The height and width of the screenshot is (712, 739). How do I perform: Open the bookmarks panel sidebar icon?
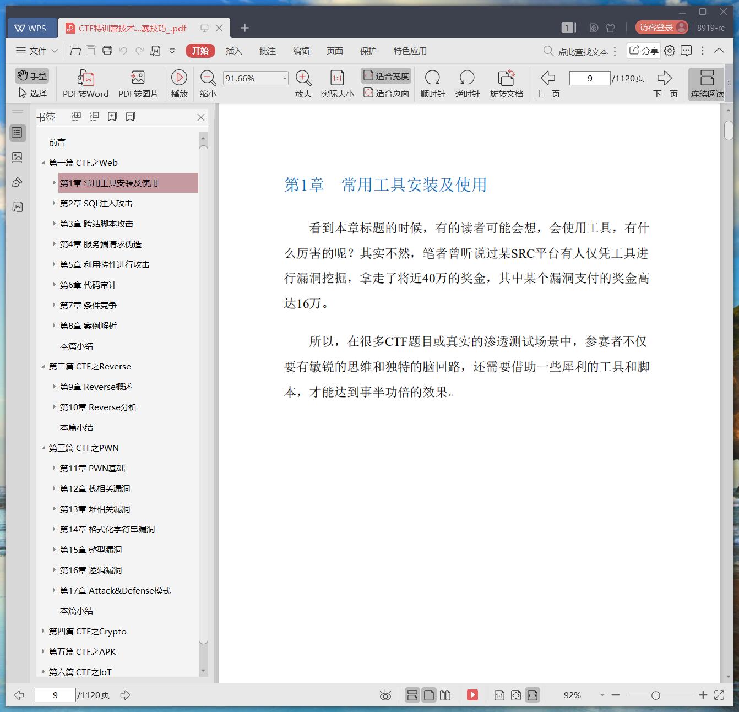(x=17, y=132)
